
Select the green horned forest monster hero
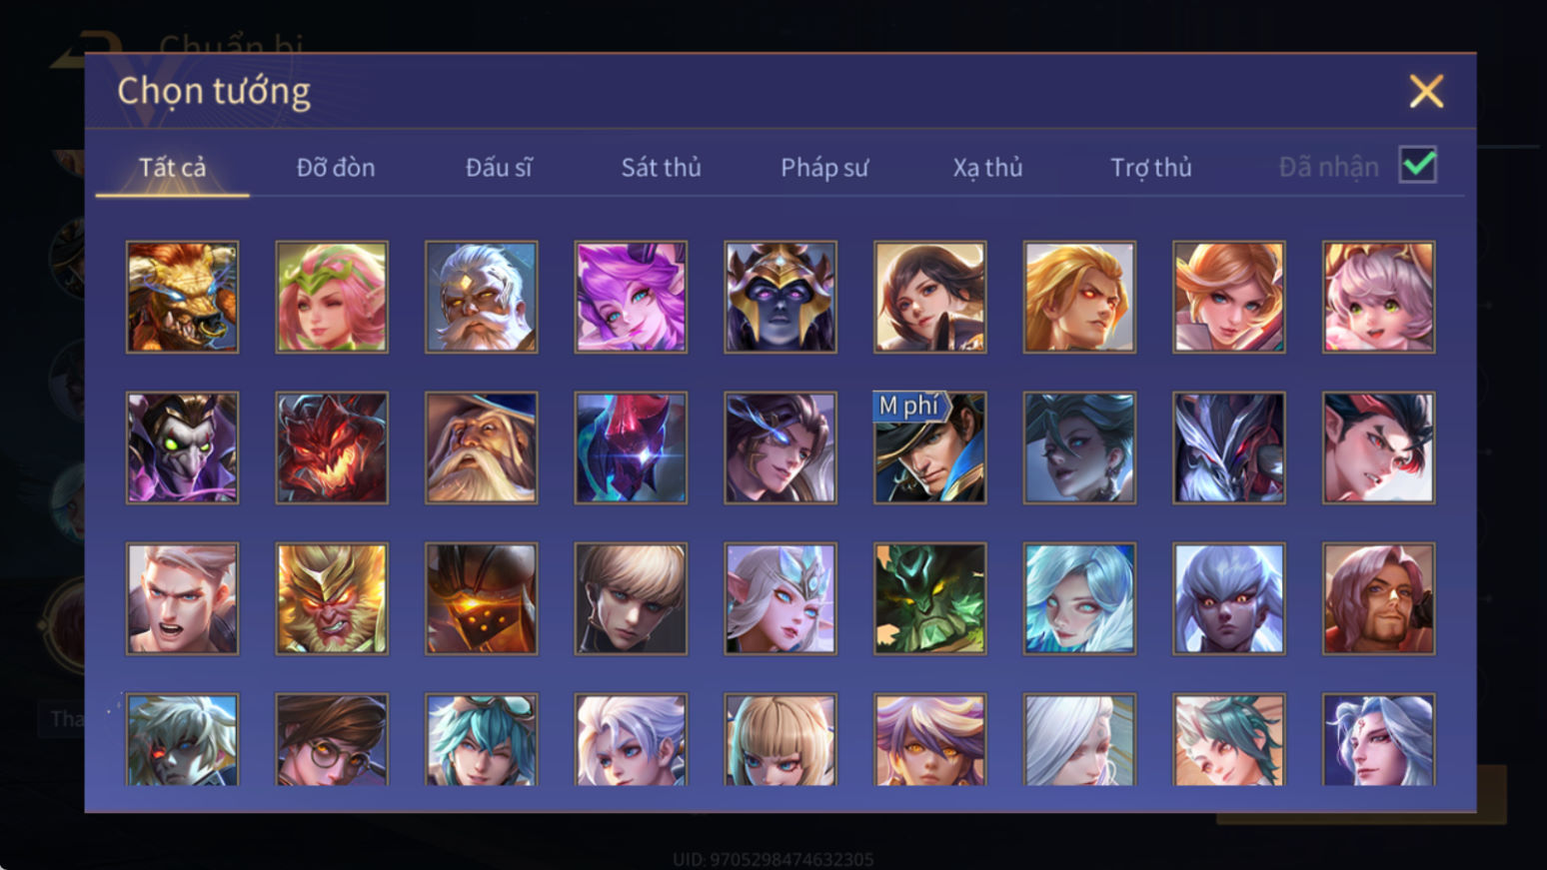point(929,598)
